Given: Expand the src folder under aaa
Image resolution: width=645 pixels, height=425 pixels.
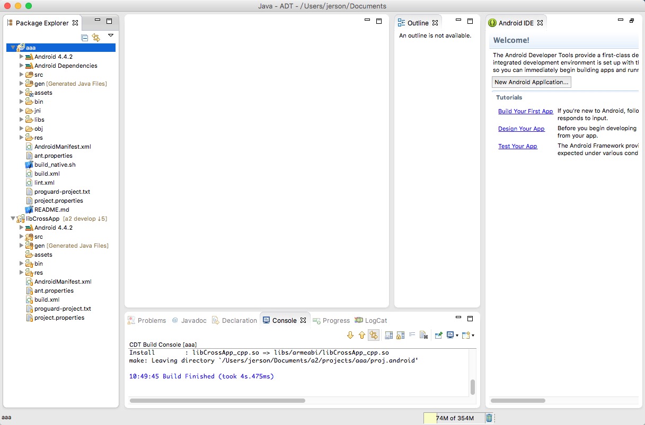Looking at the screenshot, I should (x=22, y=75).
